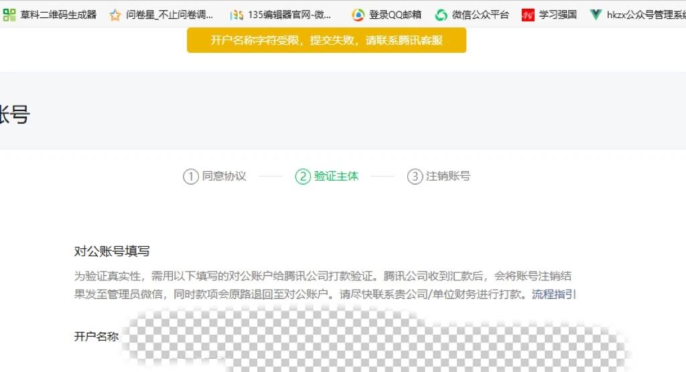
Task: Open the 135编辑器官网-微 bookmark text
Action: (x=289, y=15)
